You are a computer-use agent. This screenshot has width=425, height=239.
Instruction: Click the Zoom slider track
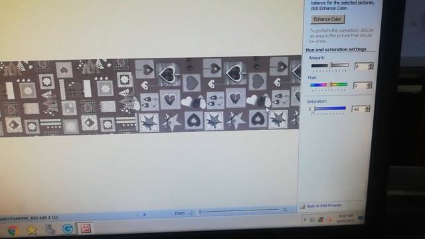[x=239, y=210]
